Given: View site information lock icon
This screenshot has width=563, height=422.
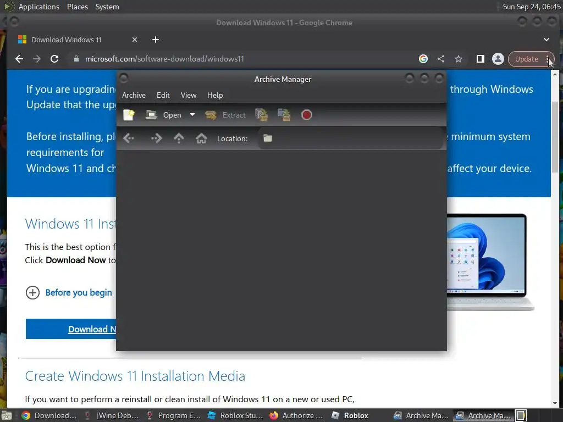Looking at the screenshot, I should [76, 59].
